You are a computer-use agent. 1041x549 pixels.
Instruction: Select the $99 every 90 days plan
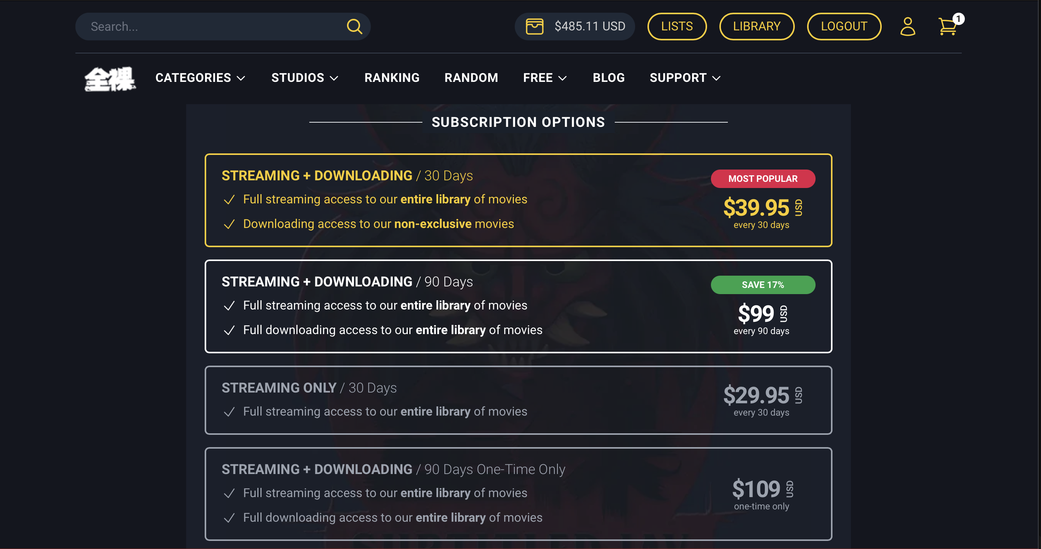pos(518,306)
